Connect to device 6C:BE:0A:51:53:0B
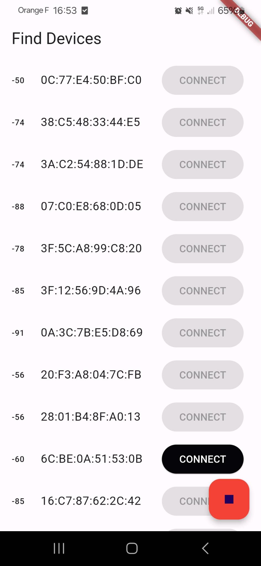Image resolution: width=261 pixels, height=566 pixels. click(x=202, y=459)
